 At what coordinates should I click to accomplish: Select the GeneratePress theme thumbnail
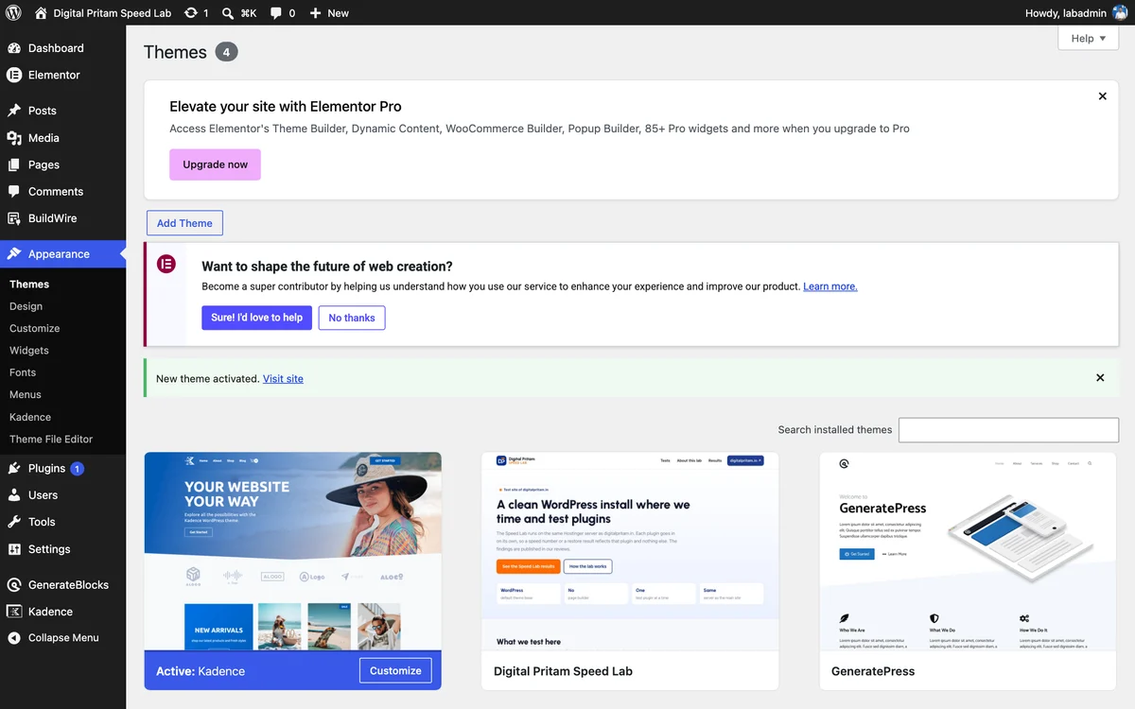pyautogui.click(x=968, y=551)
